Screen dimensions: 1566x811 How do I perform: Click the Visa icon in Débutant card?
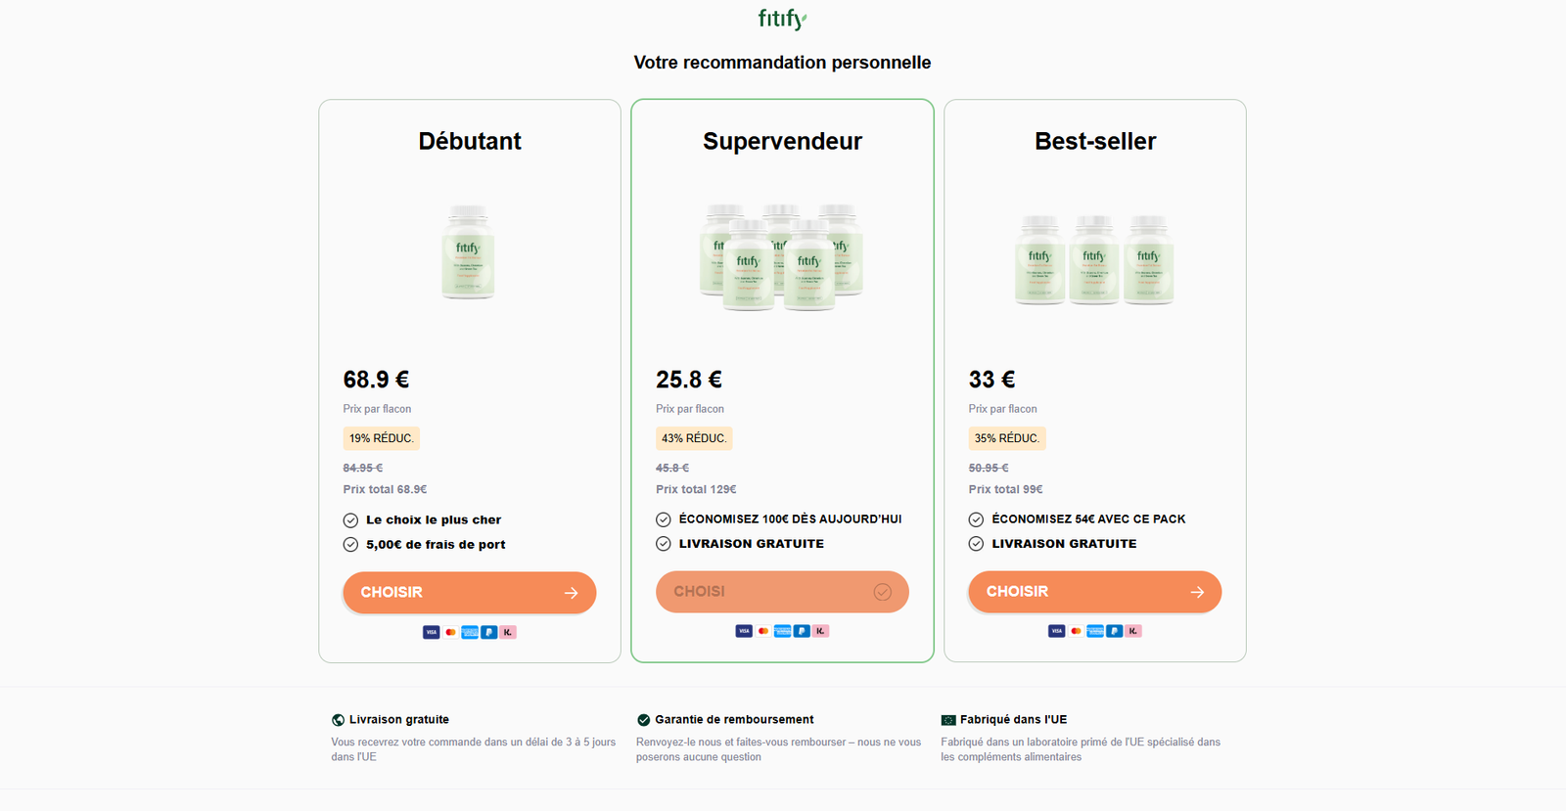point(431,632)
